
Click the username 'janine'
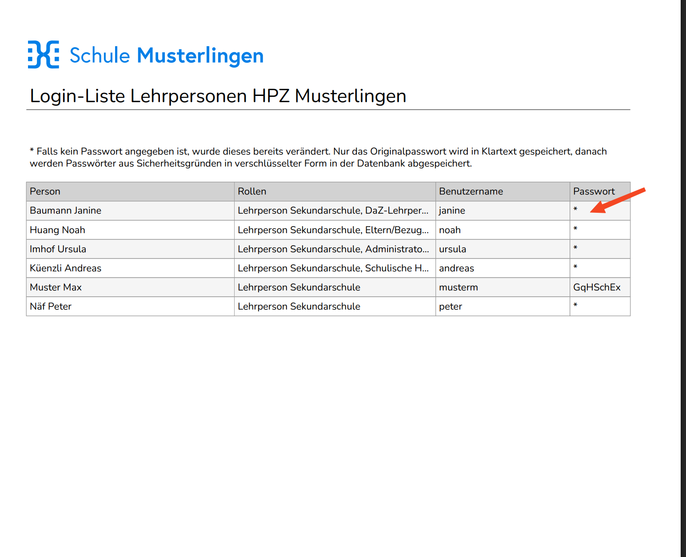point(452,211)
